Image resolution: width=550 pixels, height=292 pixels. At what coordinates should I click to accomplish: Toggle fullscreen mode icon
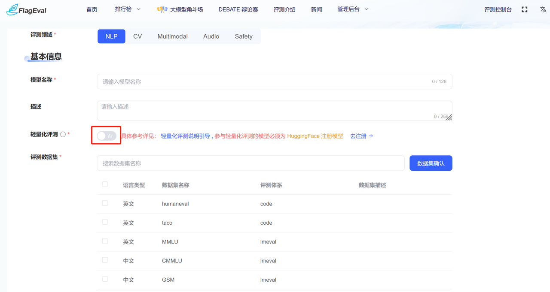pyautogui.click(x=524, y=9)
